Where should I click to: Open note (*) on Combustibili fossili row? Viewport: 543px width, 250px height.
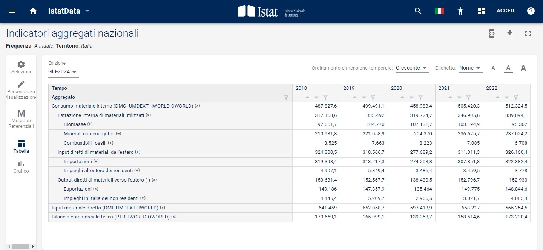(x=110, y=143)
